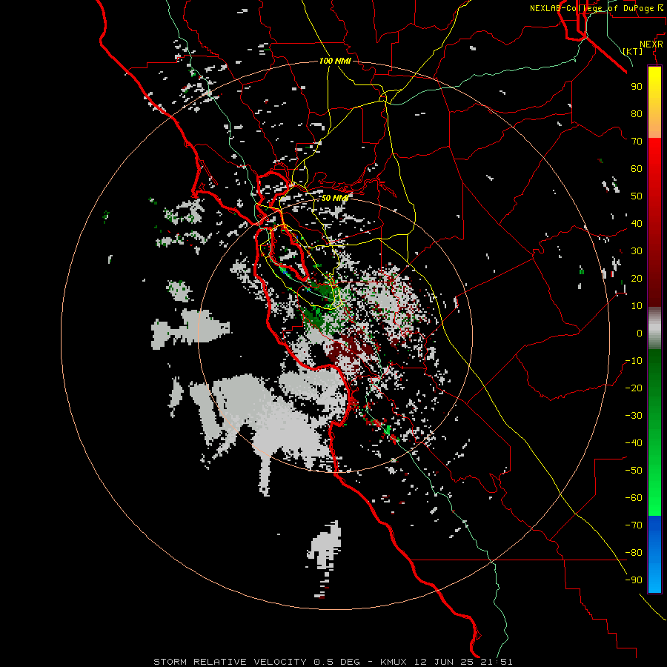This screenshot has width=667, height=667.
Task: Select the -20 value on velocity scale
Action: pos(634,388)
